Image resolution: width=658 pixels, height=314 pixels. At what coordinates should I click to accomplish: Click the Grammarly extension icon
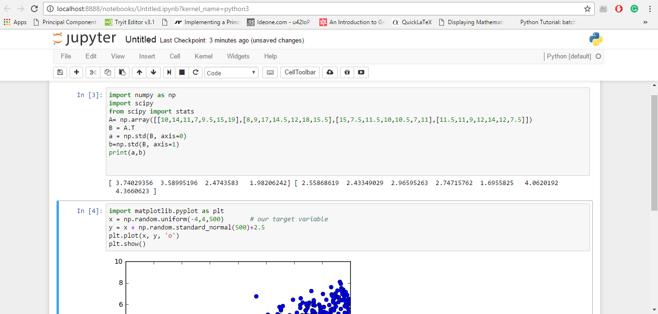(634, 9)
